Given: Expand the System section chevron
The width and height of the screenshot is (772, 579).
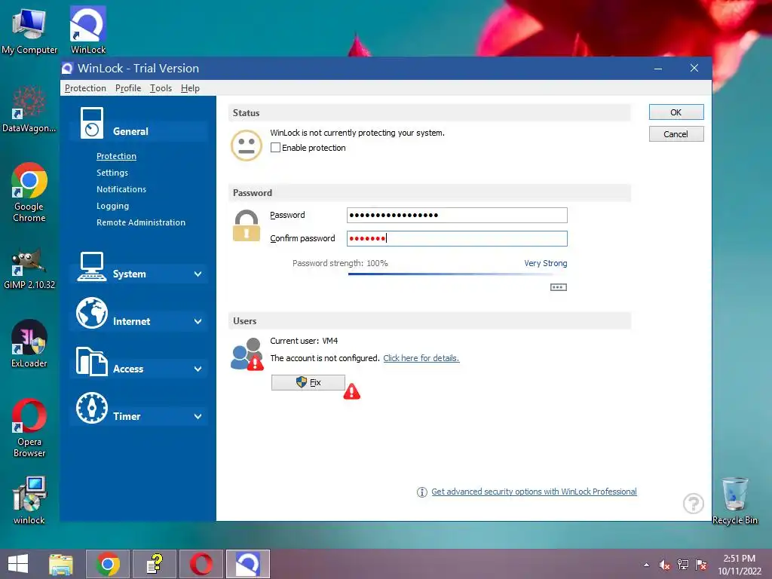Looking at the screenshot, I should 198,274.
